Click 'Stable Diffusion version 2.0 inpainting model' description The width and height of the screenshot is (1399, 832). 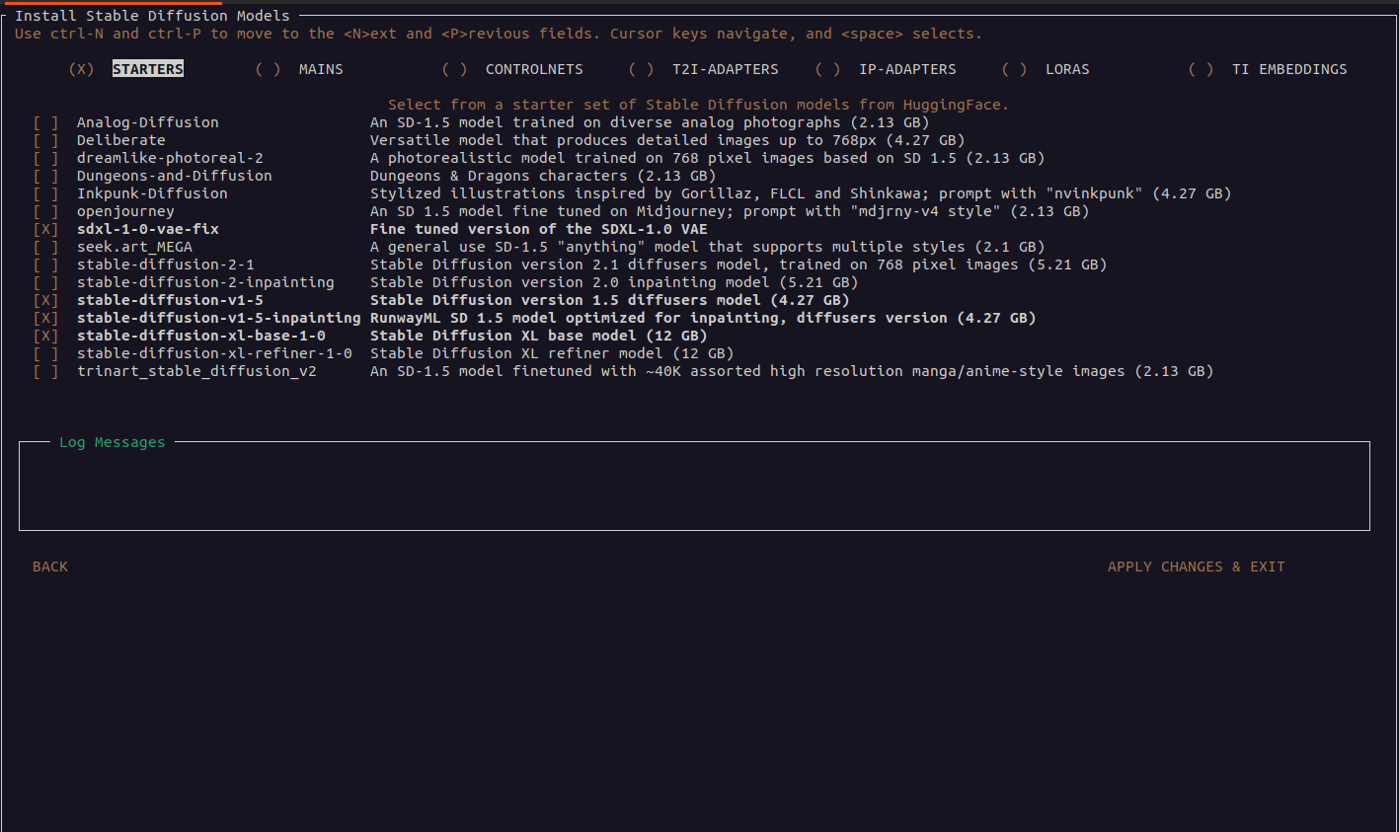614,282
